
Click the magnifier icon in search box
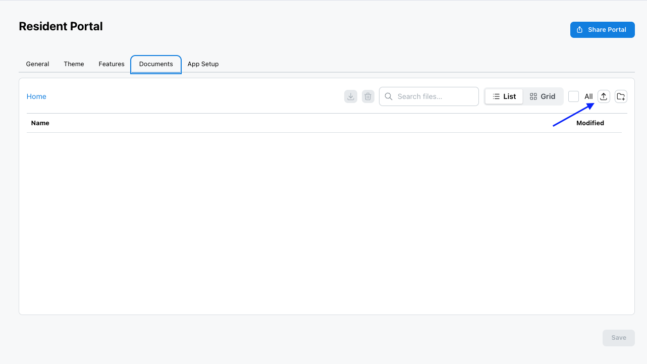pyautogui.click(x=389, y=96)
